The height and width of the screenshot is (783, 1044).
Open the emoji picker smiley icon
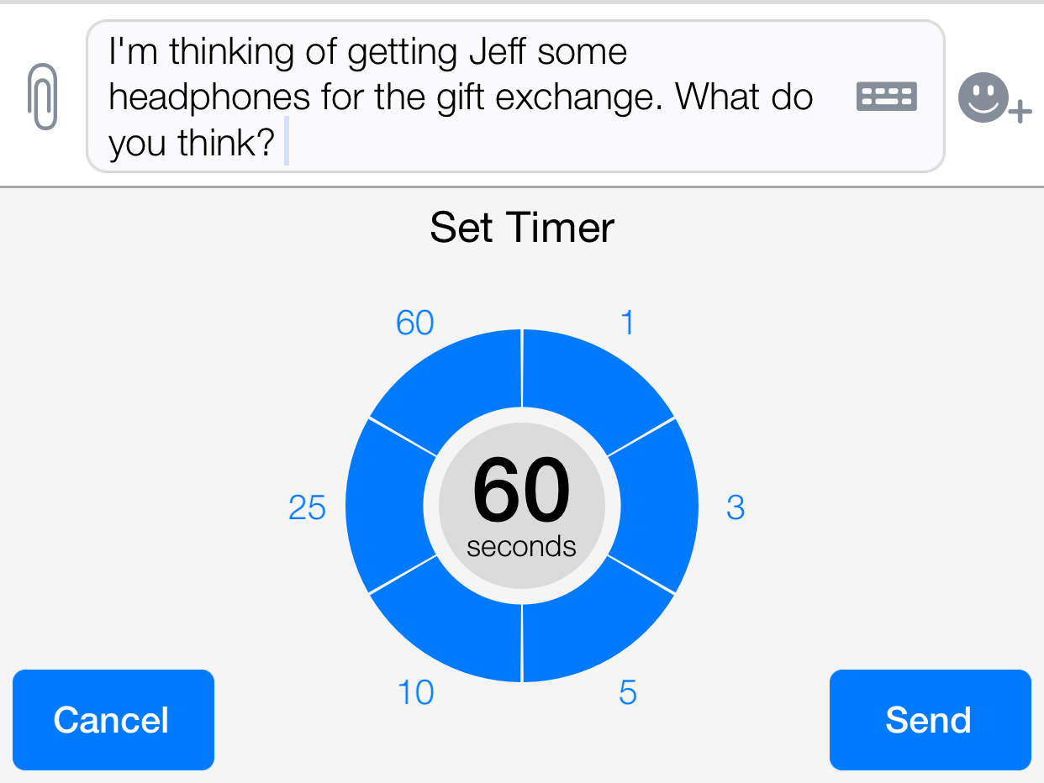tap(994, 98)
